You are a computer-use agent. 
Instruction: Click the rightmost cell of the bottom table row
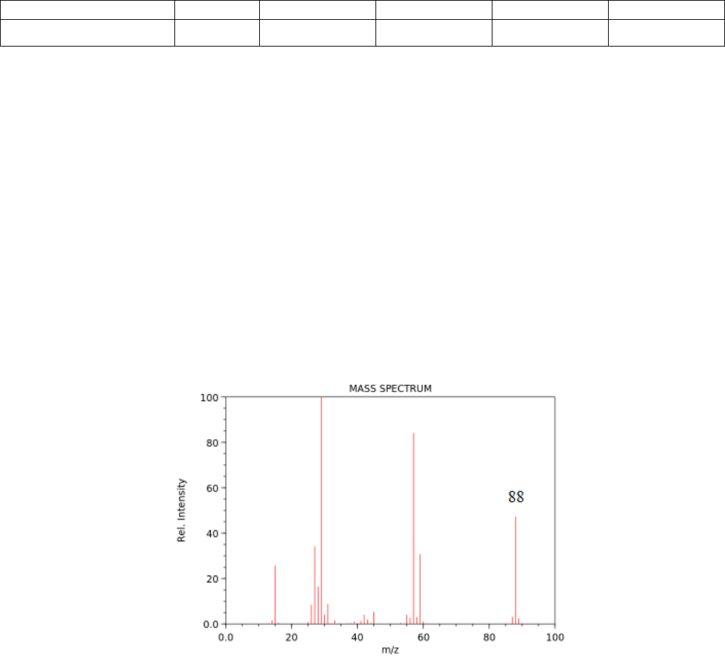click(x=666, y=32)
